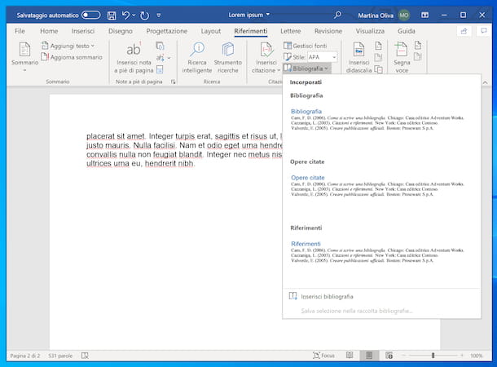
Task: Click the update table of figures icon
Action: pos(379,57)
